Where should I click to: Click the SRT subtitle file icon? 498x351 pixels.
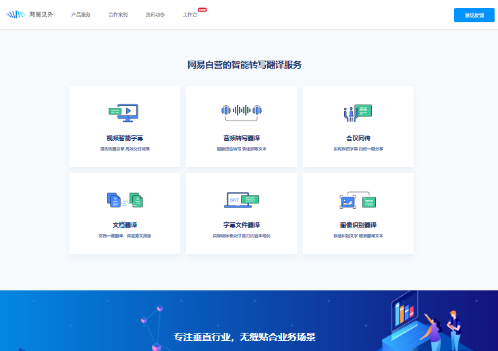pyautogui.click(x=242, y=200)
